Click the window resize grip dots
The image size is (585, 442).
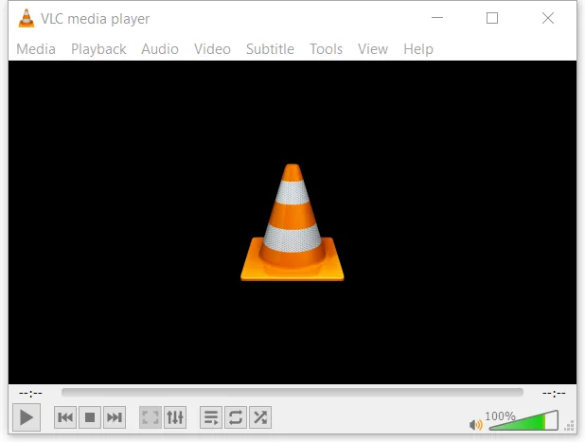coord(569,426)
